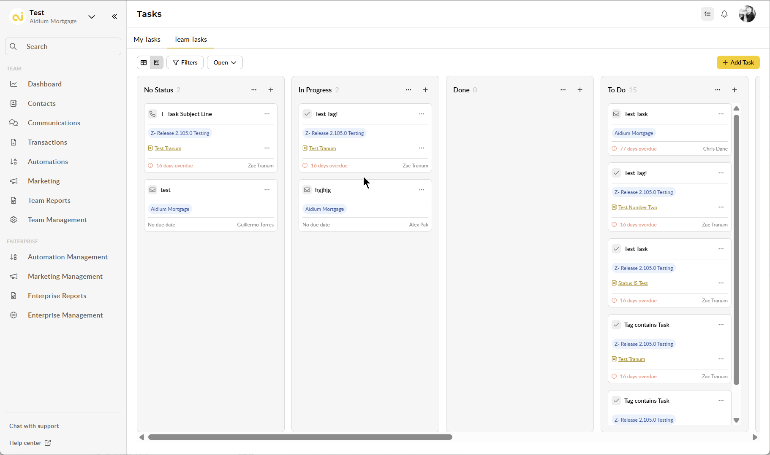Open the notifications bell
This screenshot has height=455, width=770.
(724, 14)
